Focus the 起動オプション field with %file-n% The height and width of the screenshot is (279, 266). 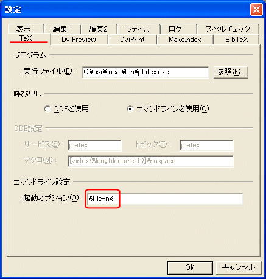coord(164,199)
